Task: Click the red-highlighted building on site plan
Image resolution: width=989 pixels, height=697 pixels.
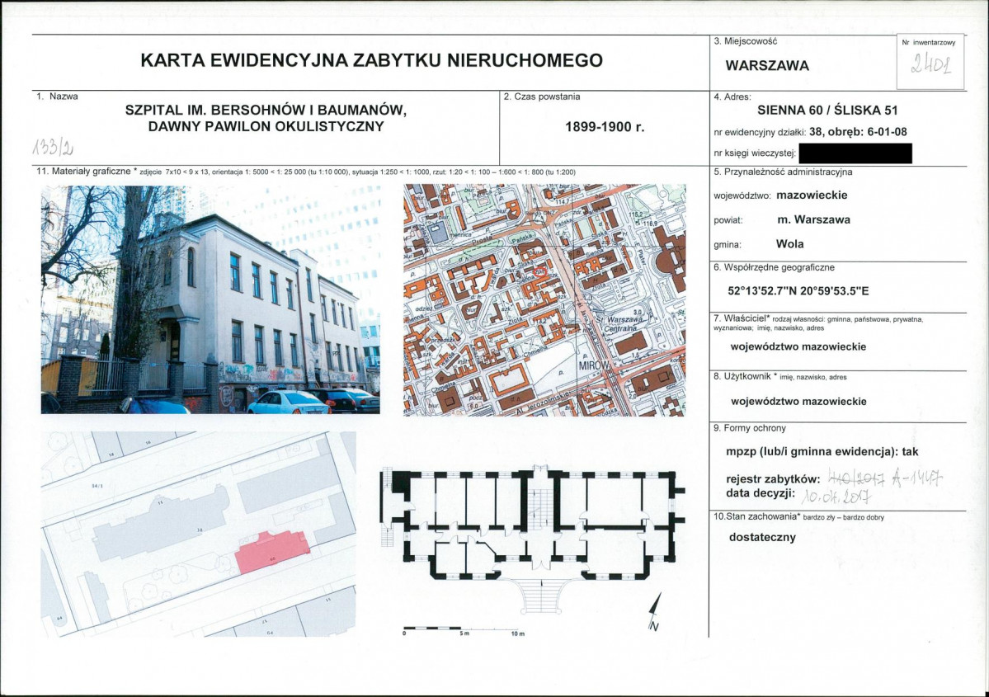Action: pos(272,551)
